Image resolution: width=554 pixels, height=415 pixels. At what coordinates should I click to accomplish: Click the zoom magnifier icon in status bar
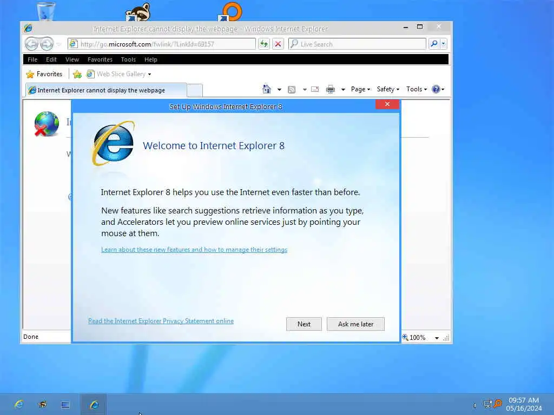pyautogui.click(x=405, y=337)
